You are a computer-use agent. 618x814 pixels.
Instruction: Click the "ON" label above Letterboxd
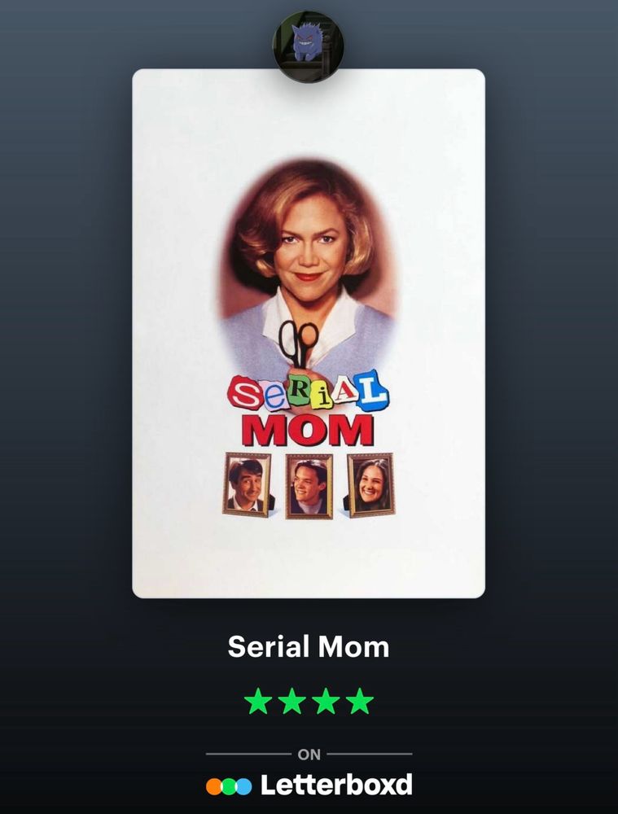309,755
